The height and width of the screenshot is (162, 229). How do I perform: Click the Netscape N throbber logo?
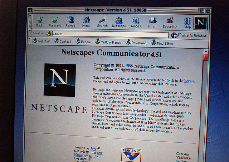point(201,23)
